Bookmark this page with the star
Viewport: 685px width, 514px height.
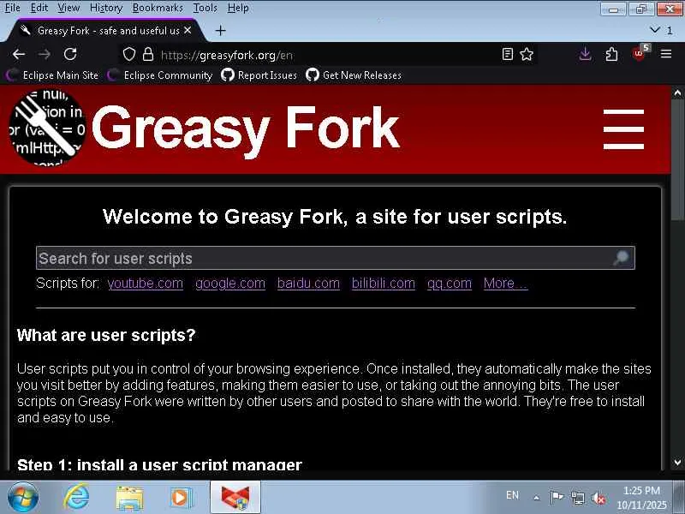point(527,54)
